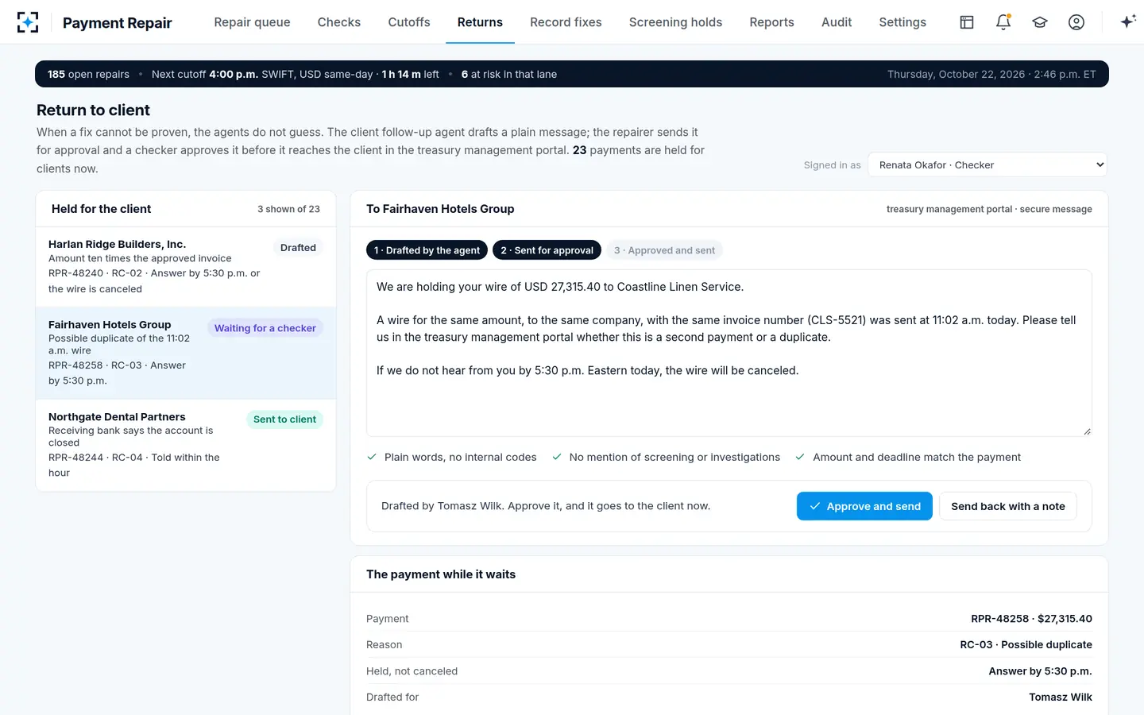The width and height of the screenshot is (1144, 715).
Task: Click the text area resize handle
Action: click(1087, 431)
